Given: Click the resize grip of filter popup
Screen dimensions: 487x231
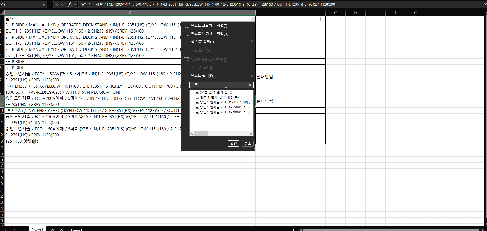Looking at the screenshot, I should [x=254, y=149].
